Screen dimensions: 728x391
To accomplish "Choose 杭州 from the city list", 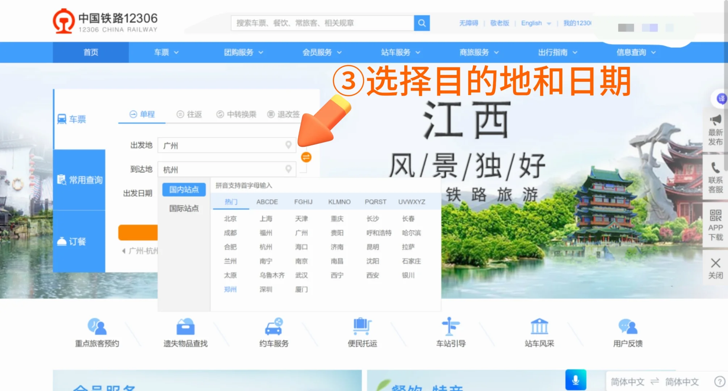I will (x=266, y=247).
